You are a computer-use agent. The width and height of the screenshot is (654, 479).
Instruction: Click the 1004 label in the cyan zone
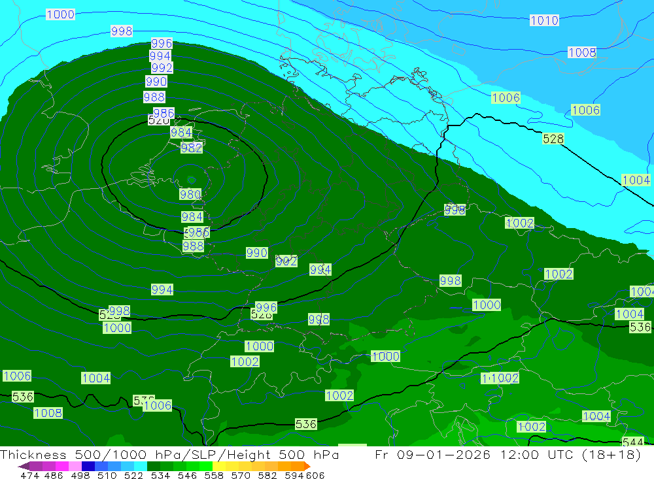[636, 180]
